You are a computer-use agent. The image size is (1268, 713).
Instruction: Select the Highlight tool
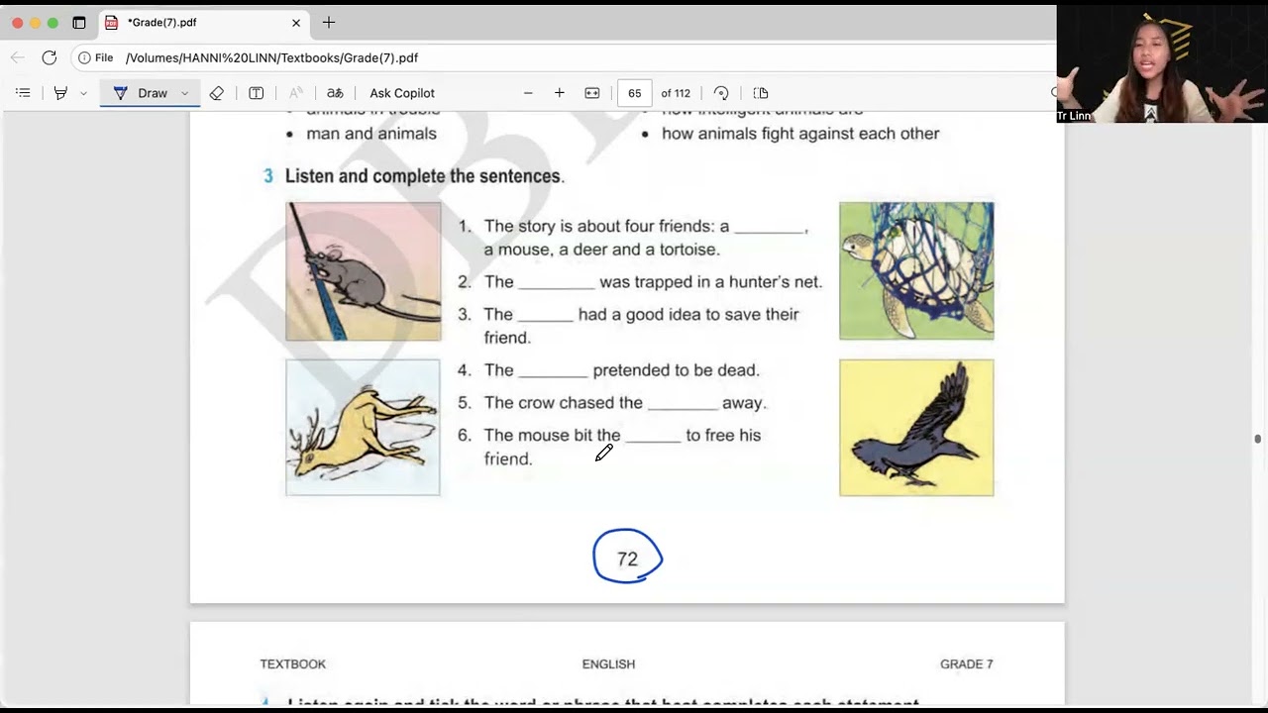pyautogui.click(x=60, y=93)
